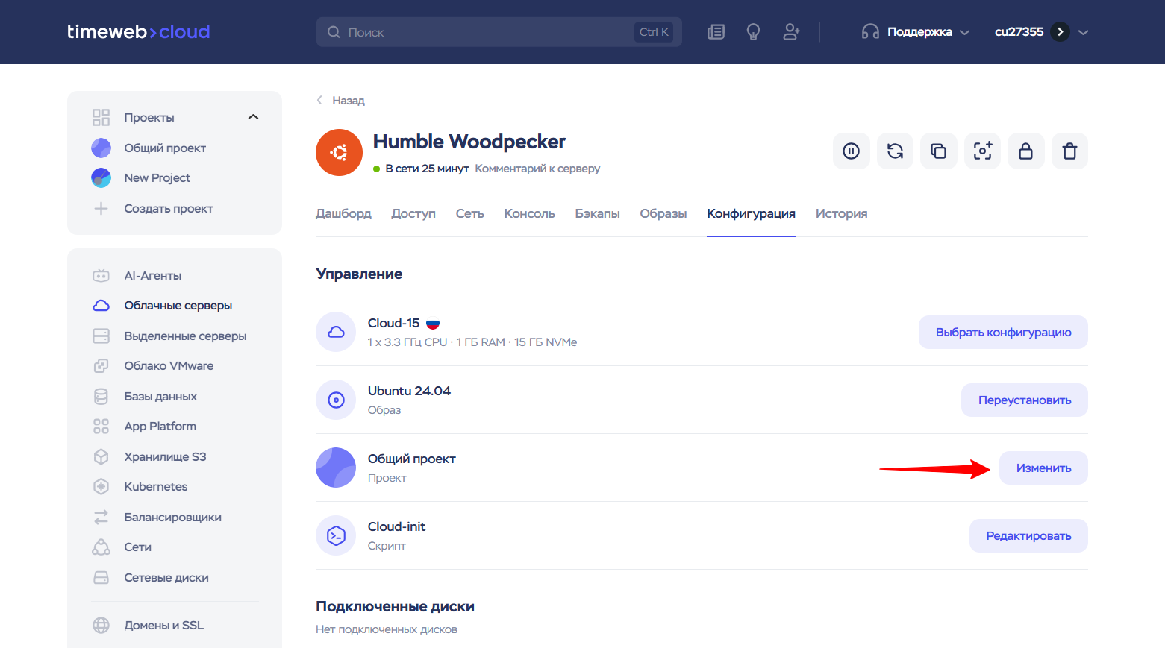Click the Выбрать конфигурацию button
Image resolution: width=1165 pixels, height=648 pixels.
pyautogui.click(x=1002, y=333)
